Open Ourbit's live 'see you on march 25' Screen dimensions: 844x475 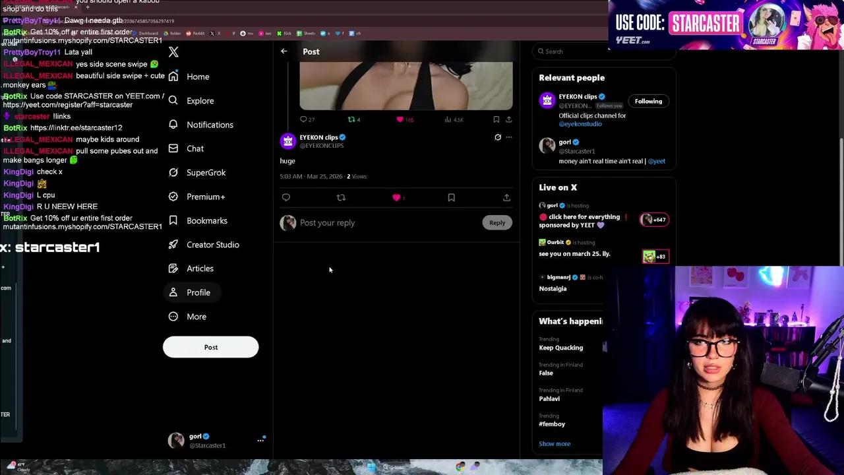click(574, 253)
